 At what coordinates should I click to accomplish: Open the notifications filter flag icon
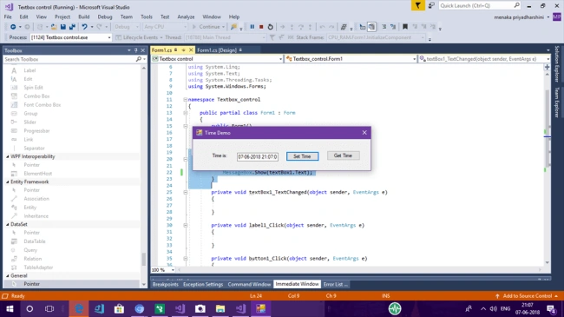pyautogui.click(x=418, y=5)
